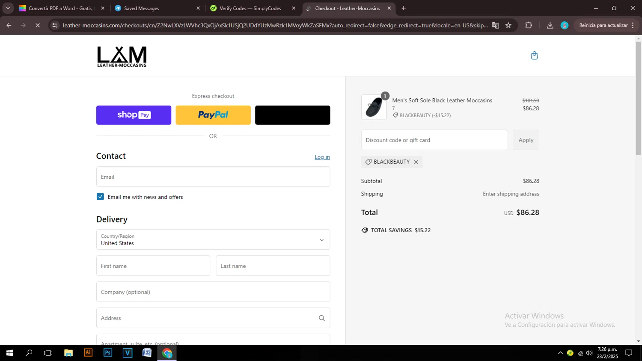Screen dimensions: 642x361
Task: Uncheck Email me with news and offers
Action: click(100, 197)
